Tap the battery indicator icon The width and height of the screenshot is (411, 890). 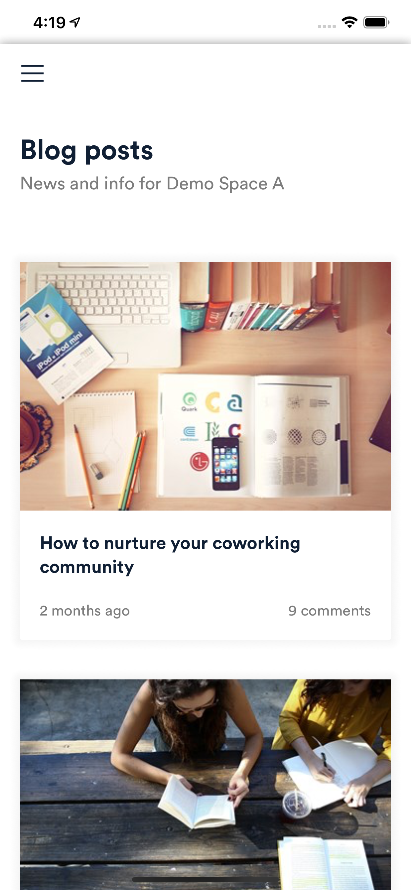point(376,23)
